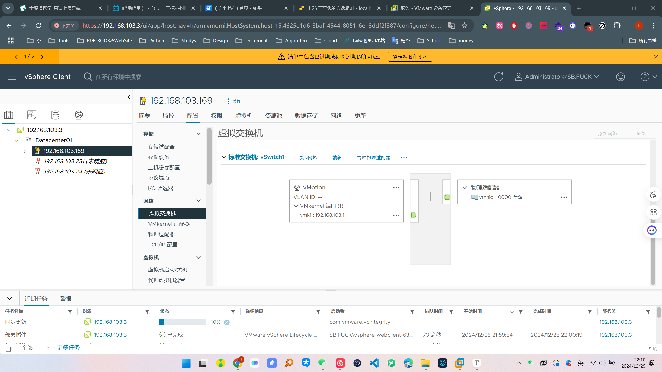
Task: Open the 虚拟机 tab
Action: [x=243, y=116]
